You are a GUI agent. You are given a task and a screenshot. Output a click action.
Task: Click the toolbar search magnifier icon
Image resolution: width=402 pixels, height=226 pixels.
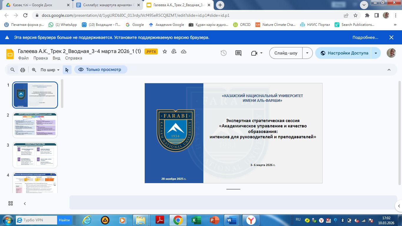coord(13,70)
